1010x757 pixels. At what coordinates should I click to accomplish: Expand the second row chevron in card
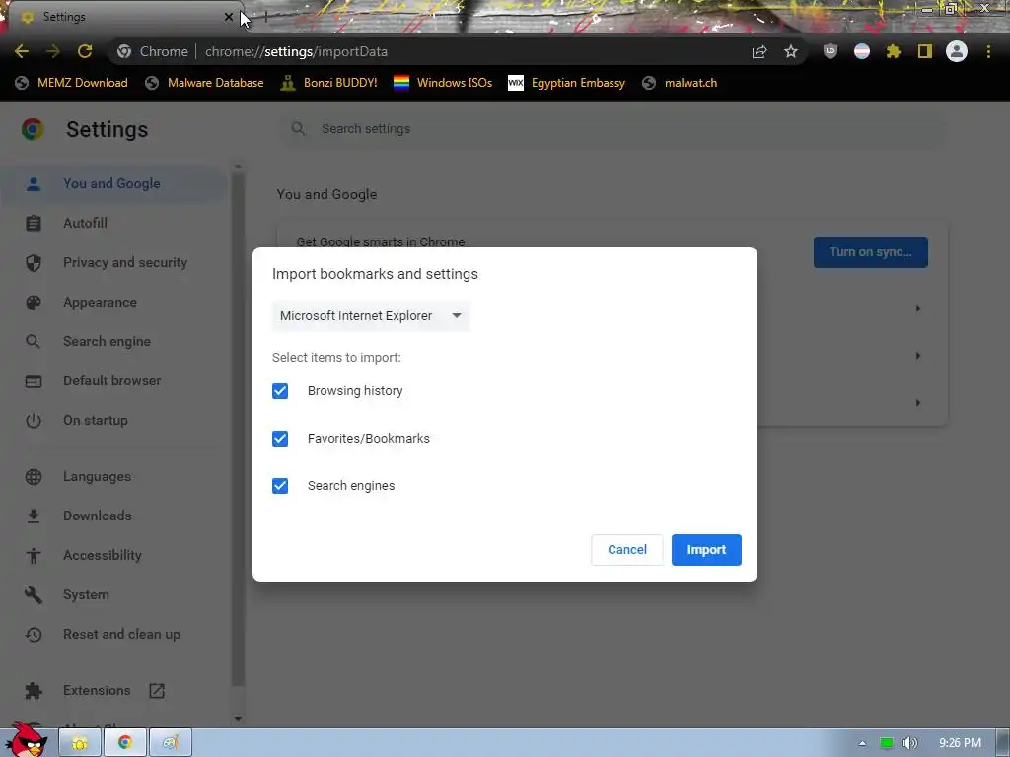918,355
